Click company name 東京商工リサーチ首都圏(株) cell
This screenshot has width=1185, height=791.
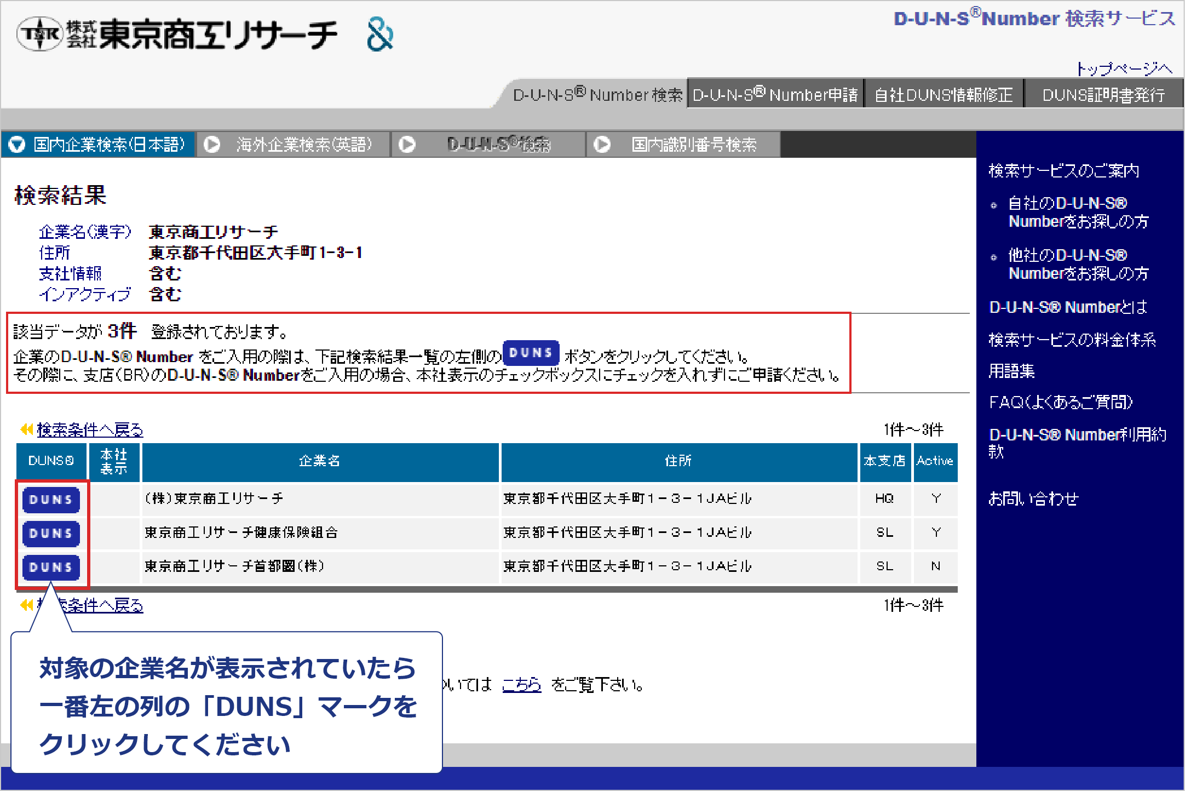pyautogui.click(x=320, y=566)
